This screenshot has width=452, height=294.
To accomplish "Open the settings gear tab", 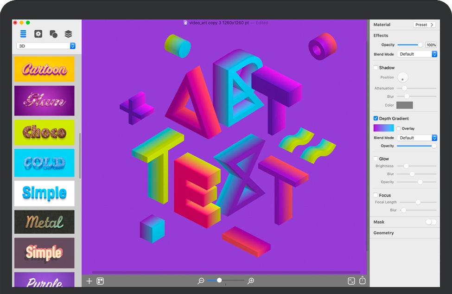I will [38, 34].
